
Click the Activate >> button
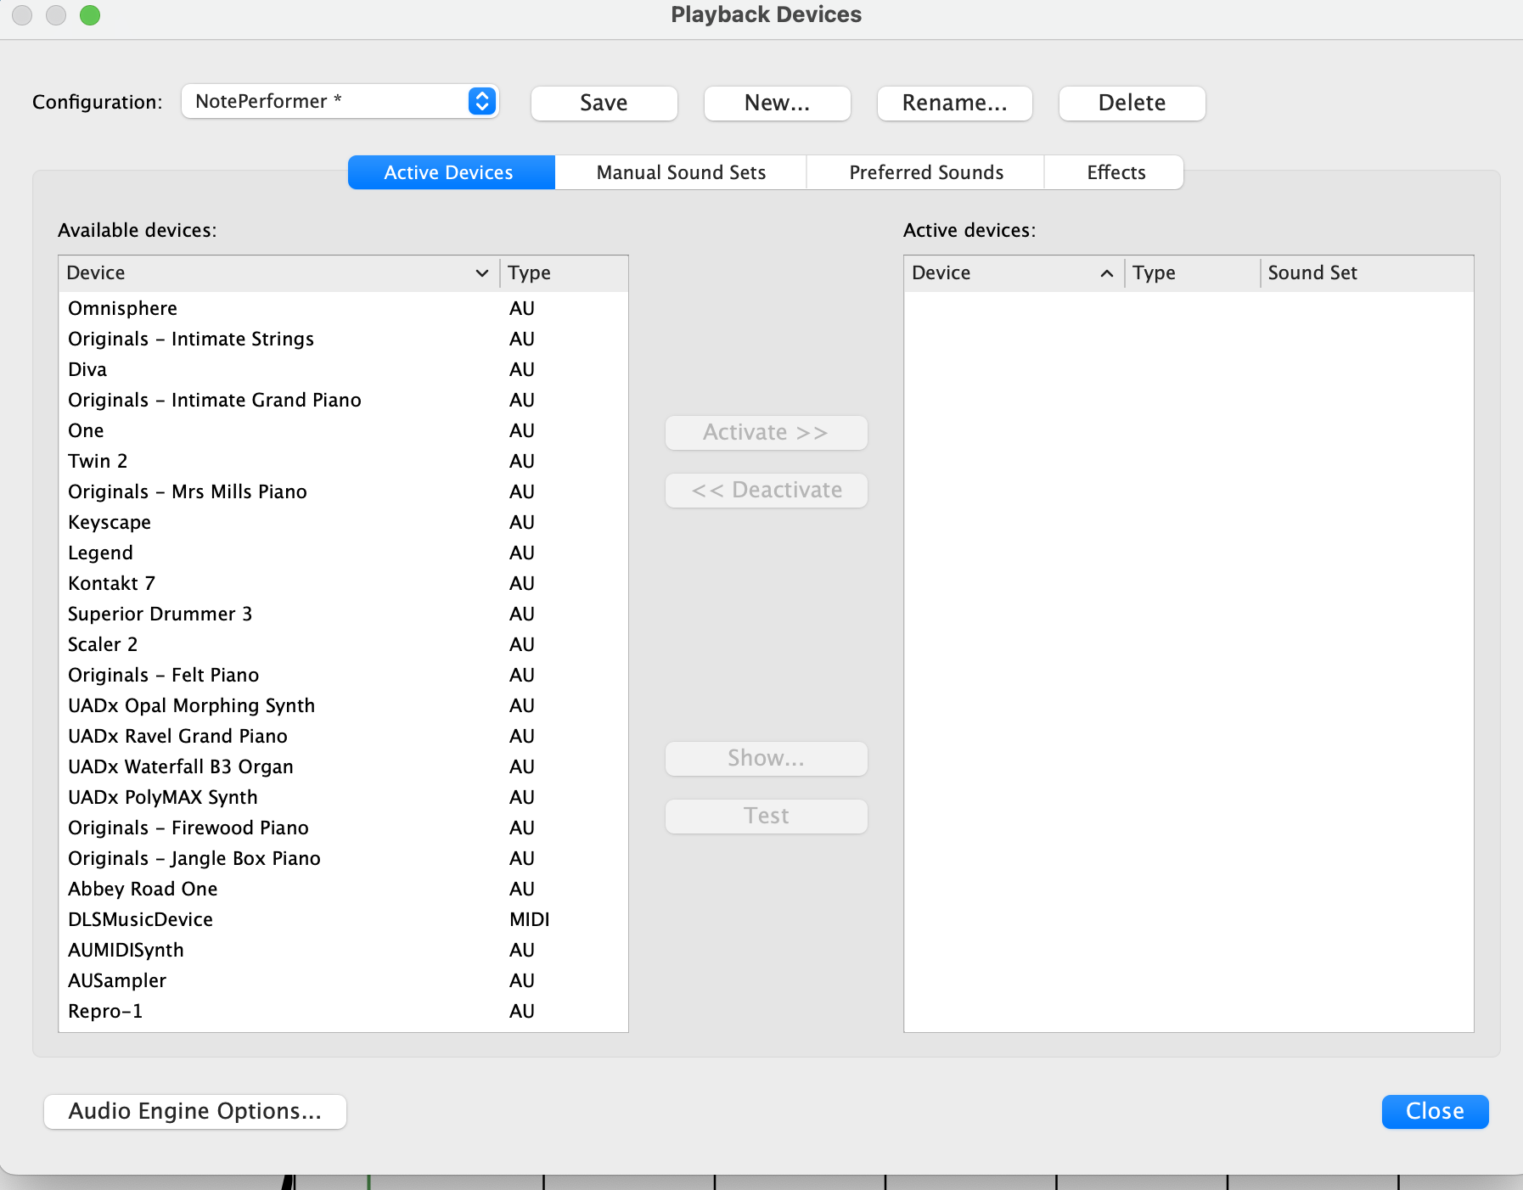(766, 433)
